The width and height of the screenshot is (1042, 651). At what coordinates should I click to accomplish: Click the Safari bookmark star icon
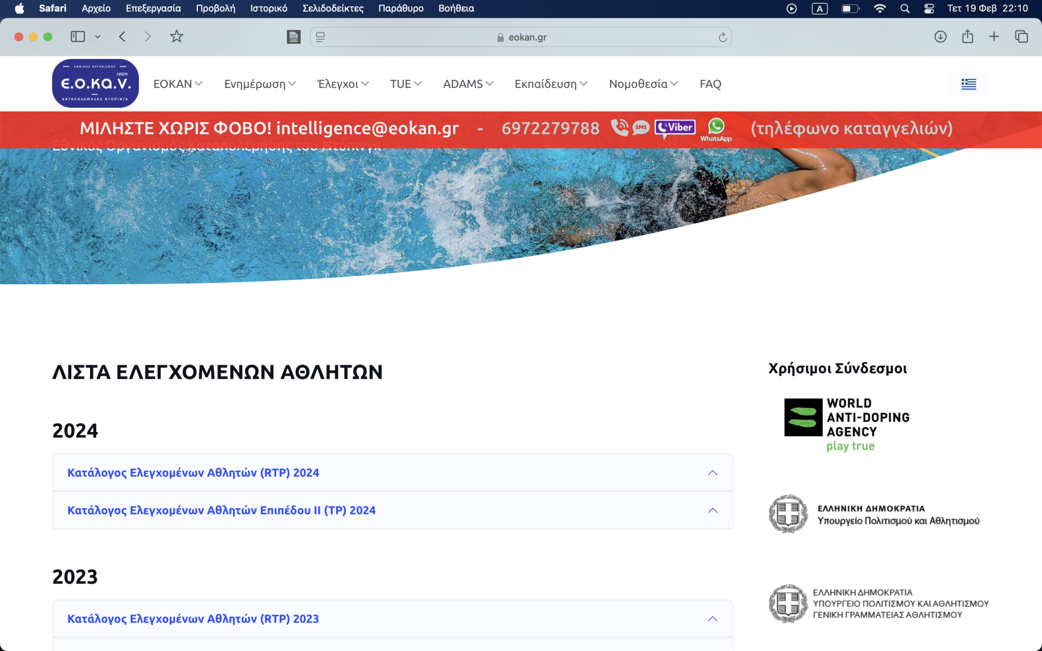click(x=177, y=37)
